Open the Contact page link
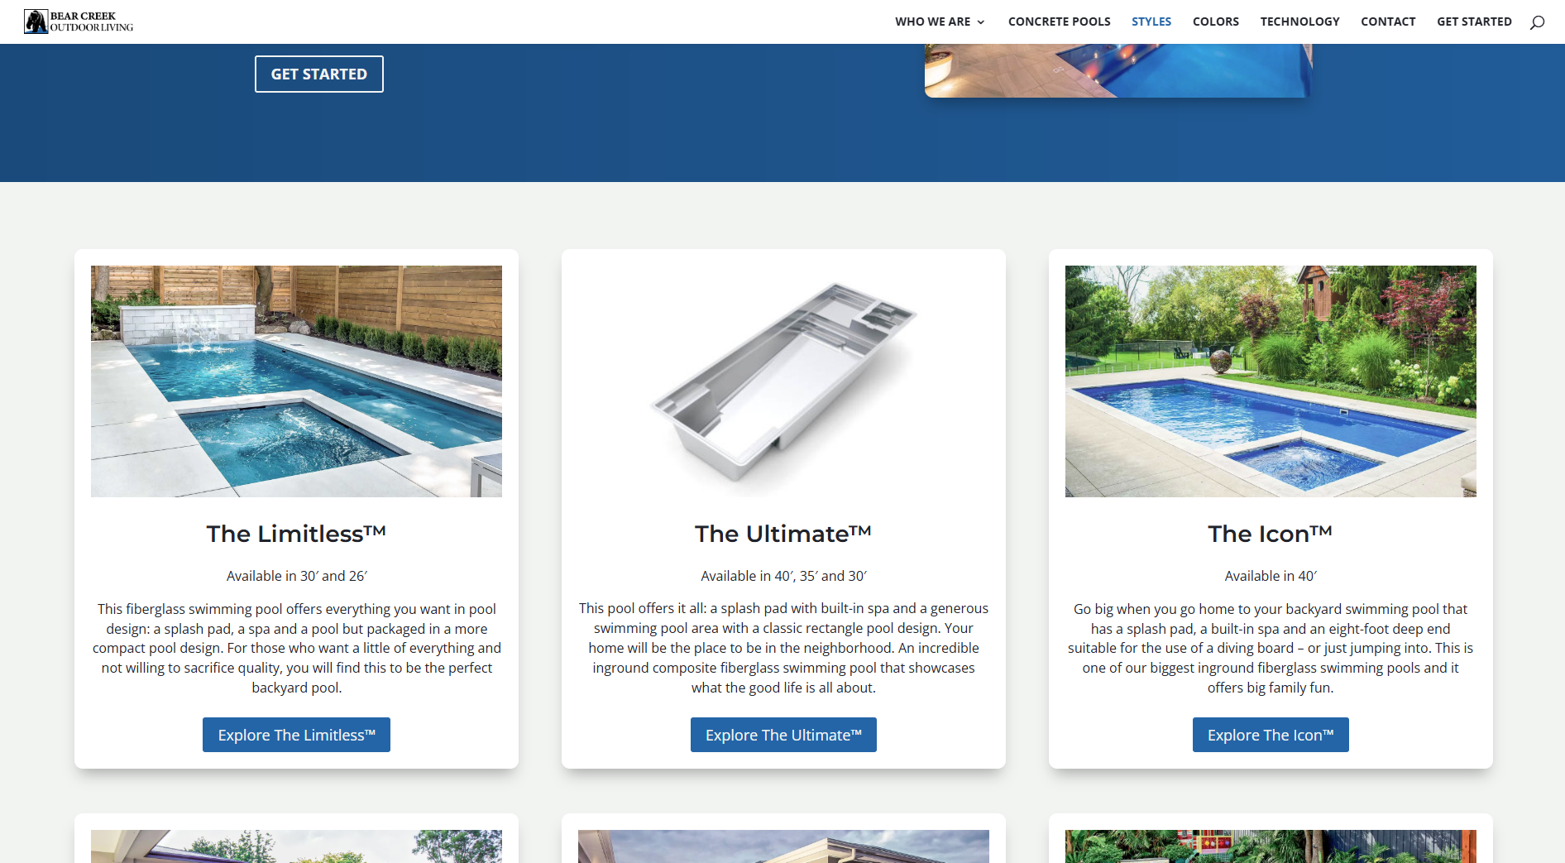Image resolution: width=1565 pixels, height=863 pixels. click(1388, 22)
